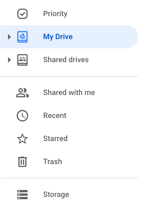Click the Trash bin icon

(x=22, y=162)
